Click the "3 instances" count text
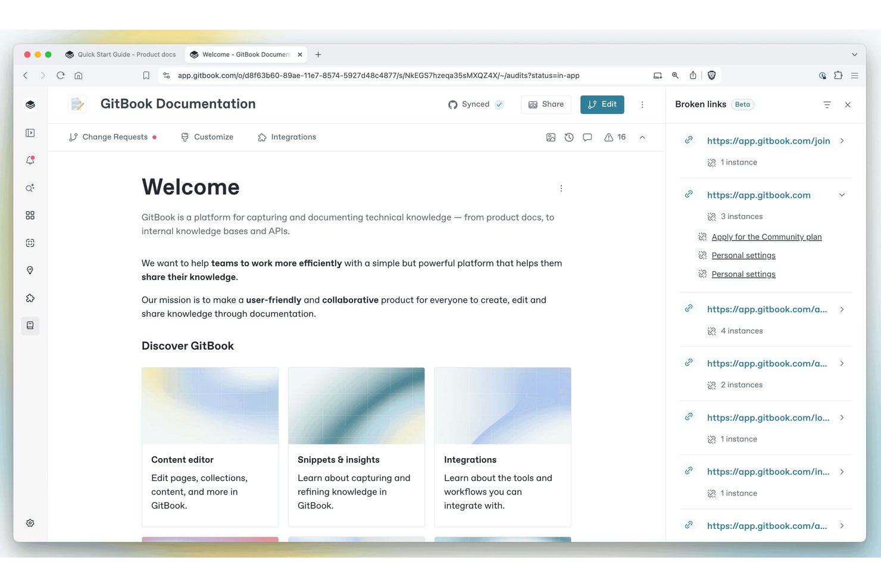881x588 pixels. pyautogui.click(x=742, y=216)
